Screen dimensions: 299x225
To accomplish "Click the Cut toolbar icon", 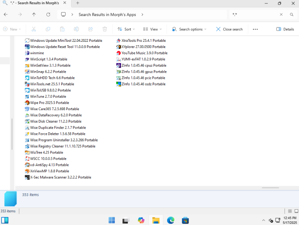I will (x=34, y=29).
